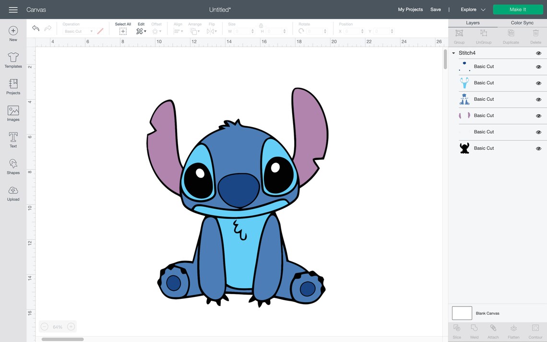Select the Shapes tool
Image resolution: width=547 pixels, height=342 pixels.
(x=13, y=166)
